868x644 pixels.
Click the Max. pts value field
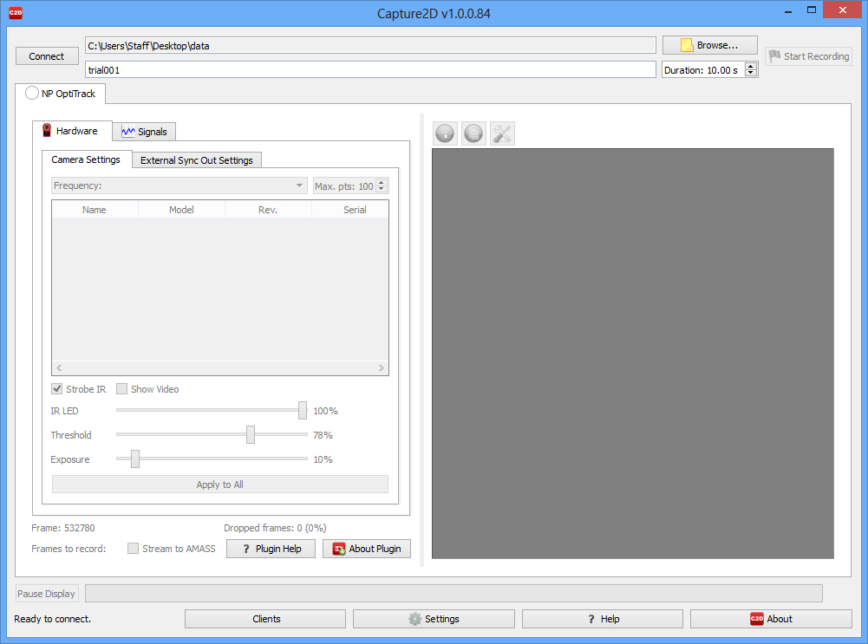click(344, 185)
